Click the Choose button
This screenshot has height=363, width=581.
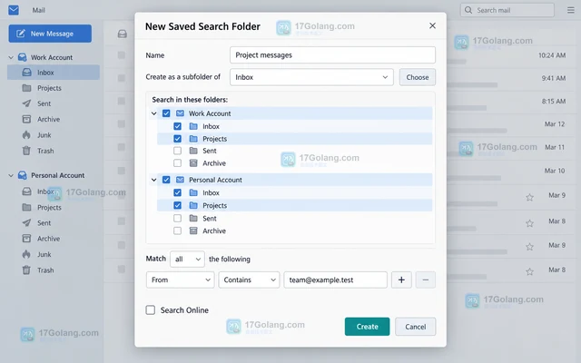[418, 77]
